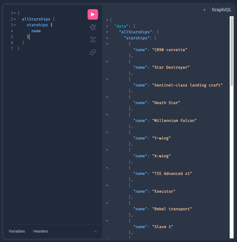Collapse the line 1 fold arrow in query editor
The width and height of the screenshot is (237, 242).
(x=15, y=13)
